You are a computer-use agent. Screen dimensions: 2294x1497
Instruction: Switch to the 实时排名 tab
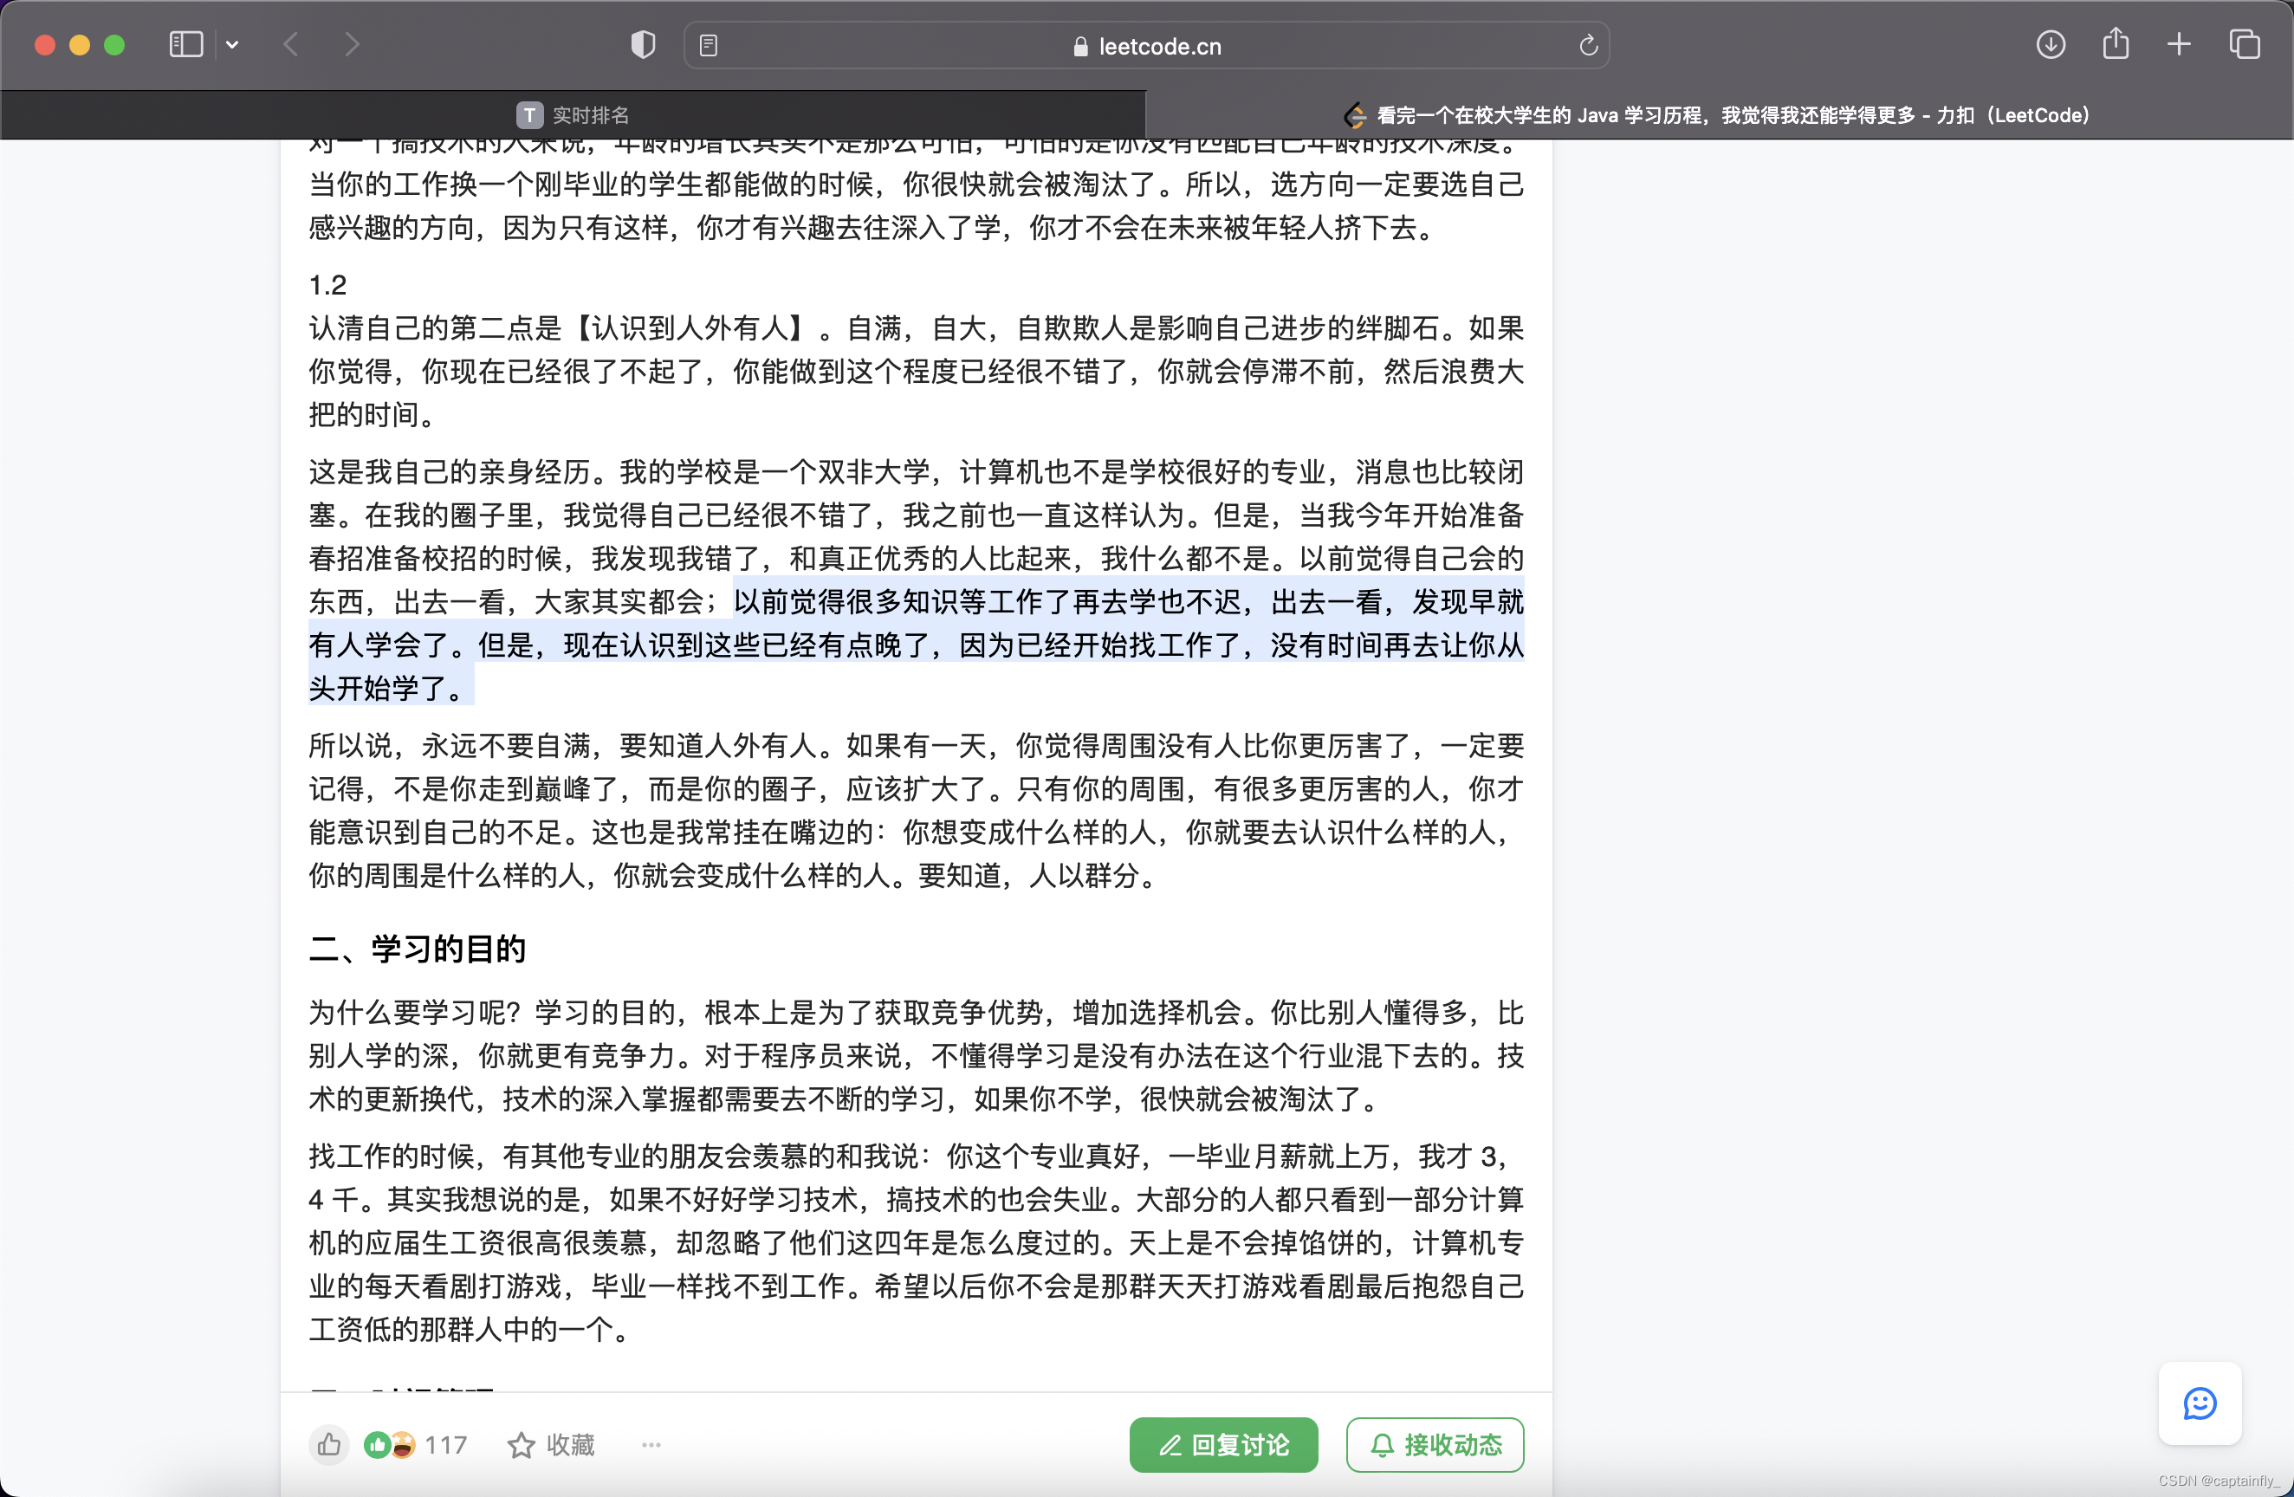(573, 116)
